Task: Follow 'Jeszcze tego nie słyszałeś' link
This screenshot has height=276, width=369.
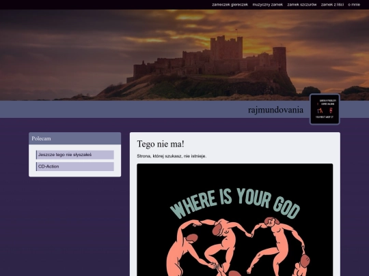Action: pyautogui.click(x=75, y=155)
